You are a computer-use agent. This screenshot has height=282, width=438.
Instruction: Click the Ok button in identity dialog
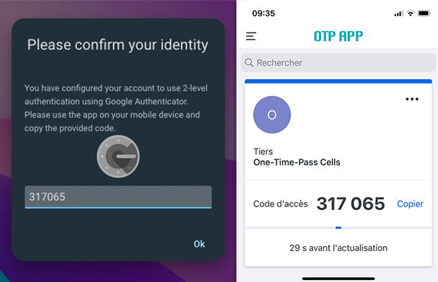199,244
